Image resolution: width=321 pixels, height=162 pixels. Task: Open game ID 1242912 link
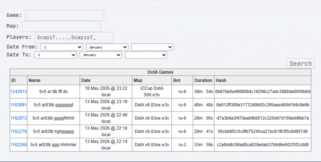tap(19, 91)
